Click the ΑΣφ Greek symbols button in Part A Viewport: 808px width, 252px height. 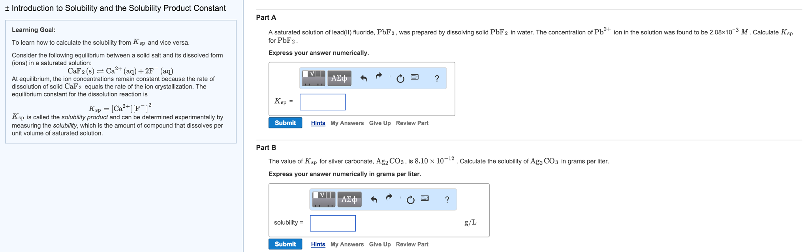pyautogui.click(x=338, y=78)
